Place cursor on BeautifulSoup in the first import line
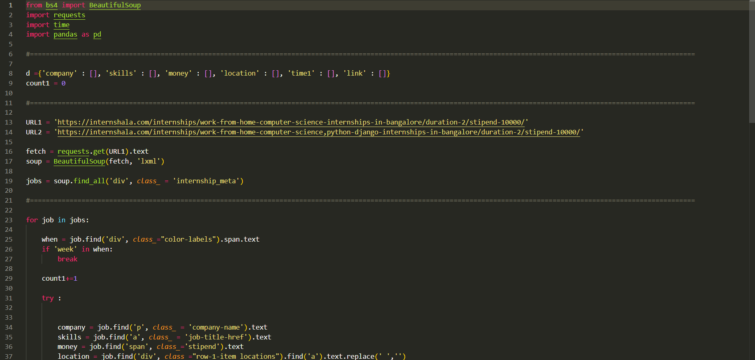Viewport: 755px width, 360px height. click(115, 5)
